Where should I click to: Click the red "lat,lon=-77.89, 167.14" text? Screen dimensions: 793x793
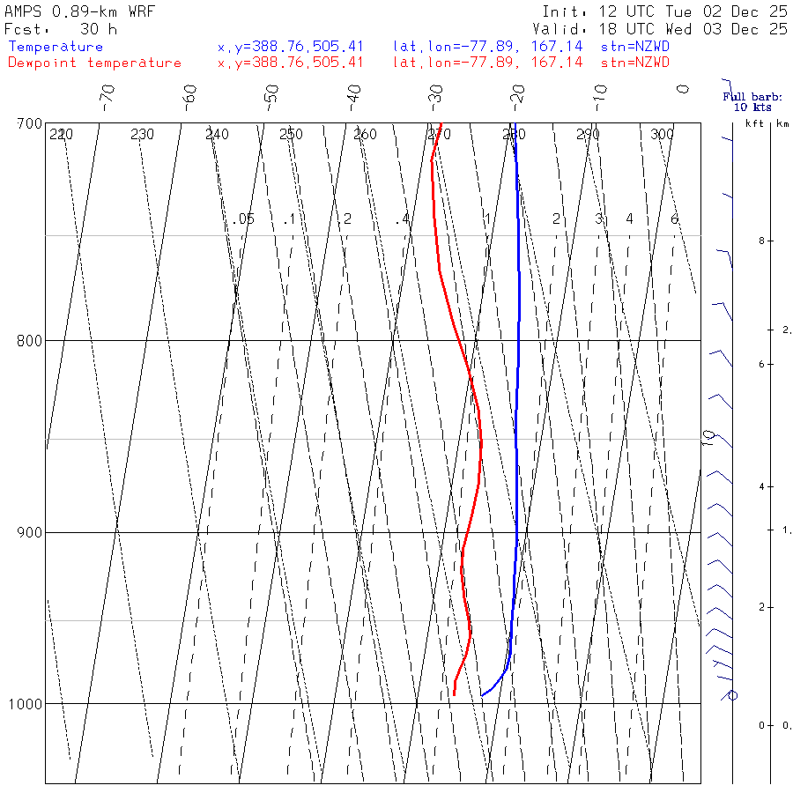tap(487, 63)
